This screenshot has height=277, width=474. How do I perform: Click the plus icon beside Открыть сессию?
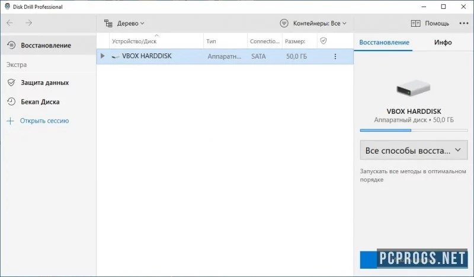coord(10,121)
